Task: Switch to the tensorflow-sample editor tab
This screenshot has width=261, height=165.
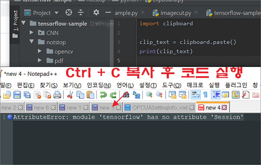Action: 233,13
